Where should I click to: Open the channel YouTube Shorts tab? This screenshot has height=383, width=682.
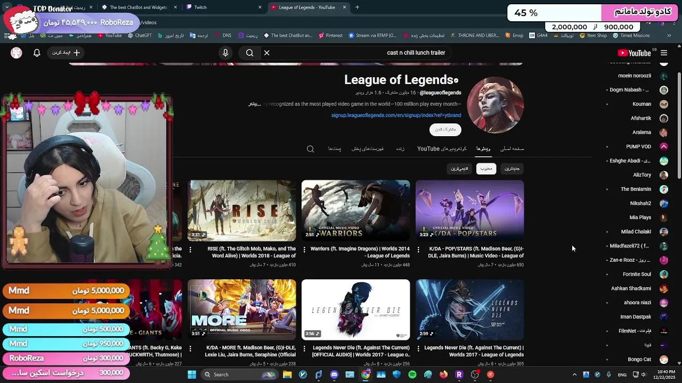click(442, 149)
